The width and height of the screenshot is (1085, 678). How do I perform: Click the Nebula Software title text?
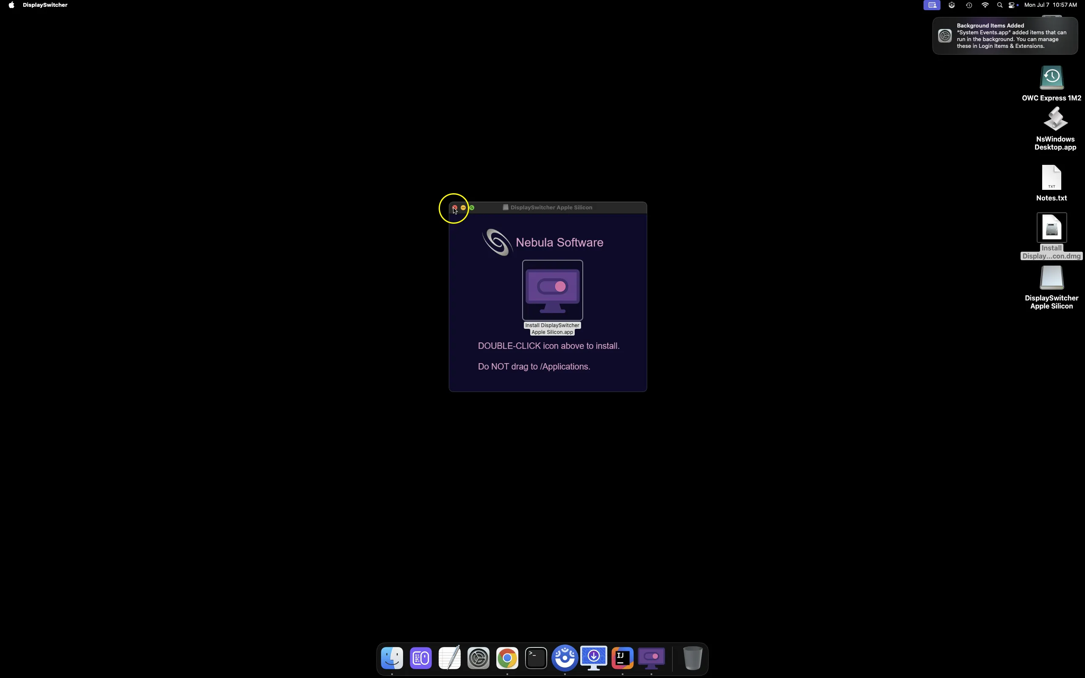(559, 242)
